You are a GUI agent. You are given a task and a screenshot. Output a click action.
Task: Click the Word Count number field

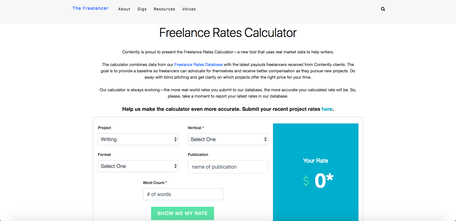[x=183, y=194]
